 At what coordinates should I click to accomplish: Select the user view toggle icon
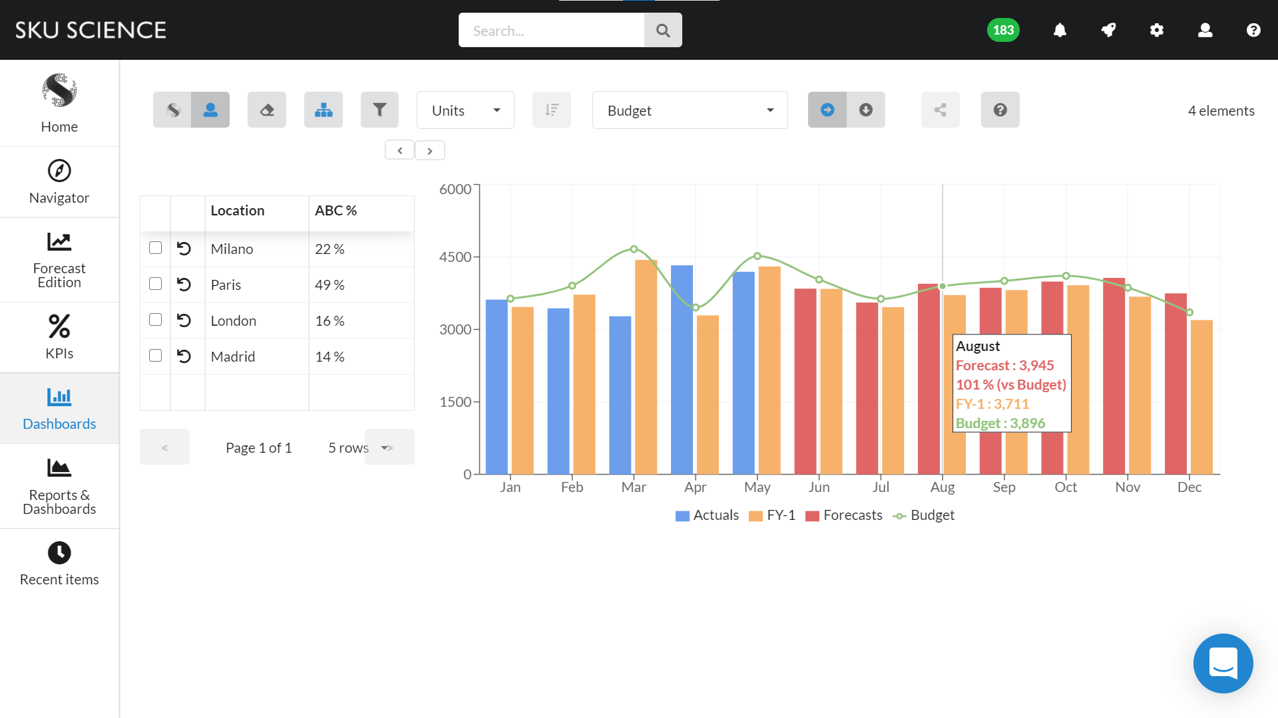[x=210, y=110]
